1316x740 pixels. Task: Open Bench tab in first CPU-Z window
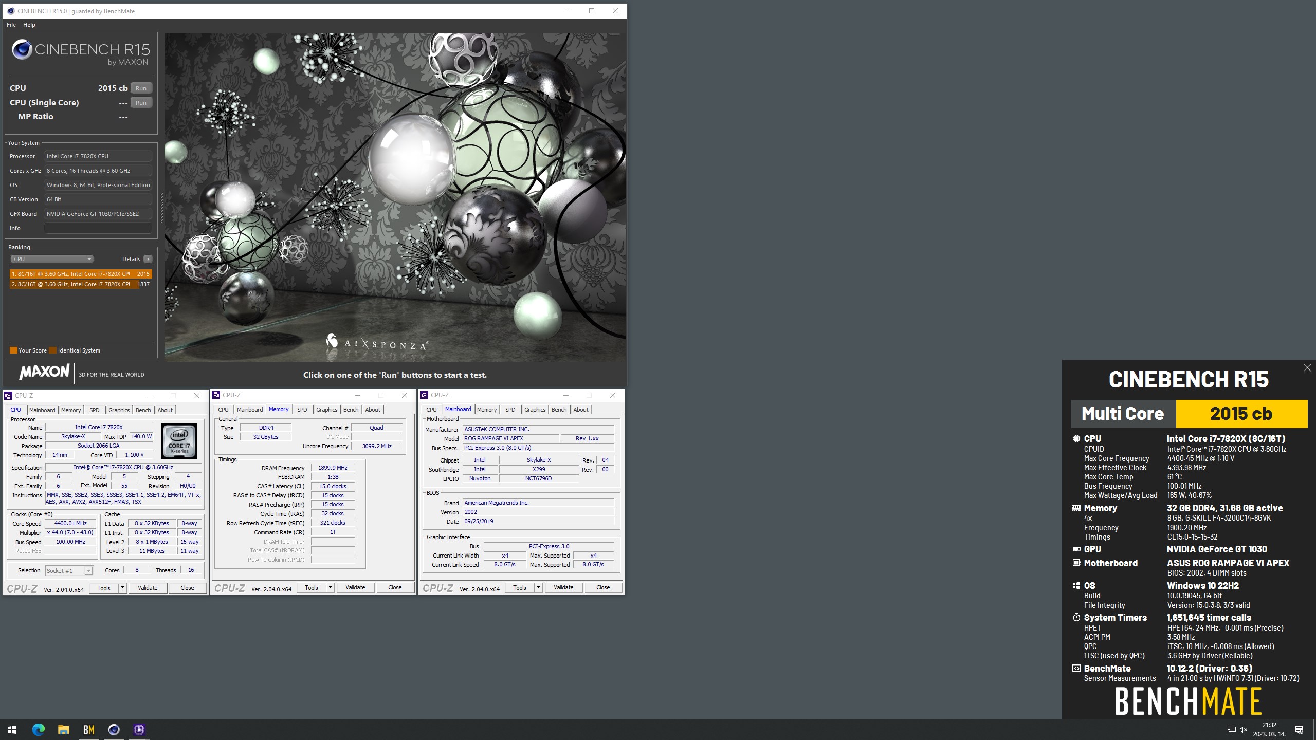143,410
